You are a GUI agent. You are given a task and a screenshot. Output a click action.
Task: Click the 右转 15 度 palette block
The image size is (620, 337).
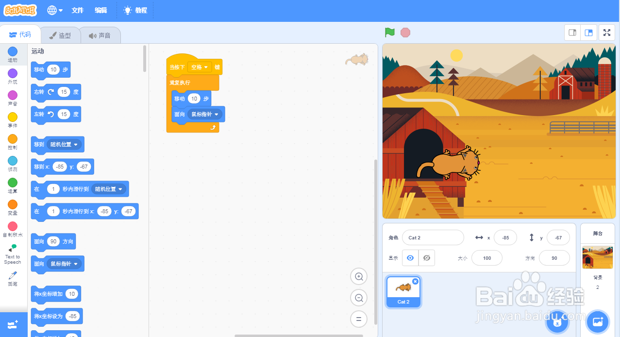pos(56,92)
